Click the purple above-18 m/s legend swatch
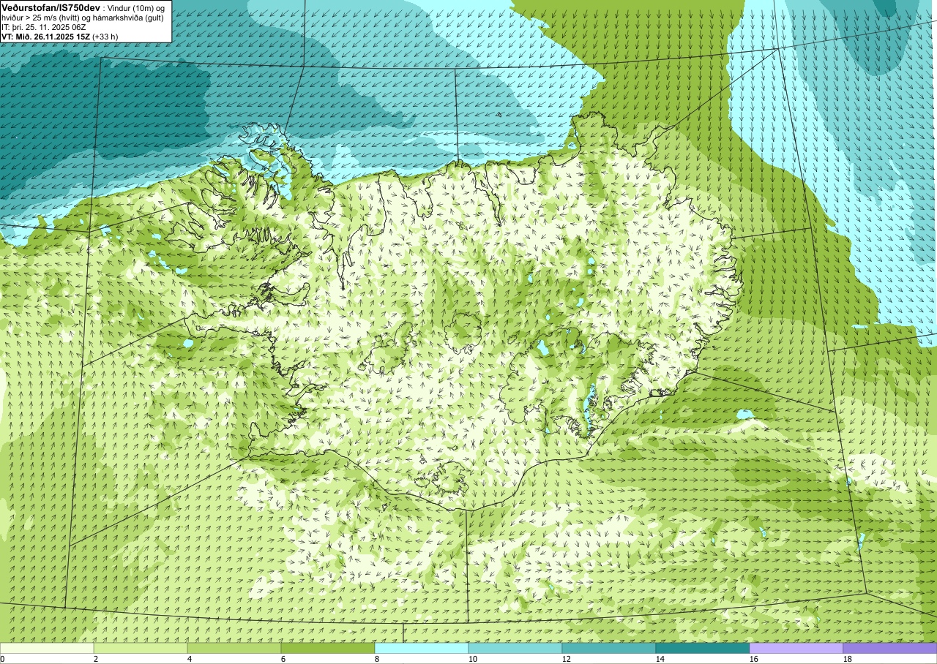 click(890, 648)
